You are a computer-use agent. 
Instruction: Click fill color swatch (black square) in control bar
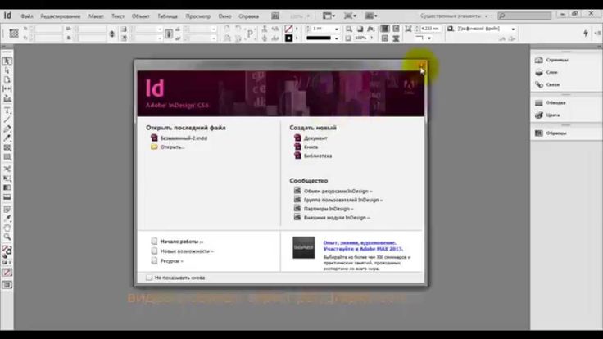[288, 38]
